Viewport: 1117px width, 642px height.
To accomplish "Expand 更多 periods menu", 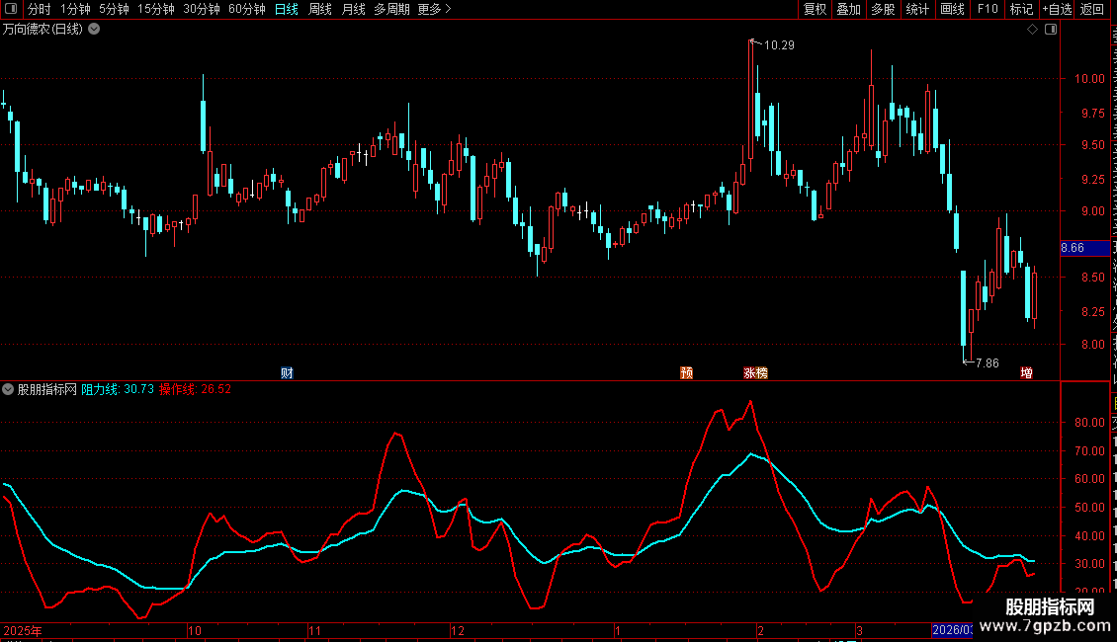I will click(434, 9).
